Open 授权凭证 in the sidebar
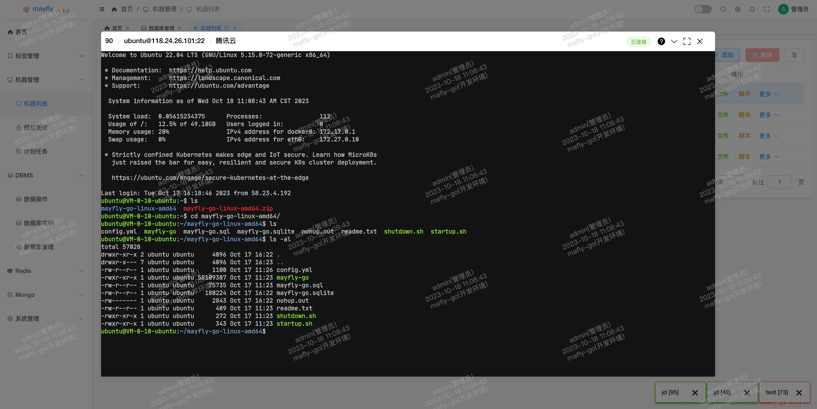The height and width of the screenshot is (409, 817). (35, 128)
